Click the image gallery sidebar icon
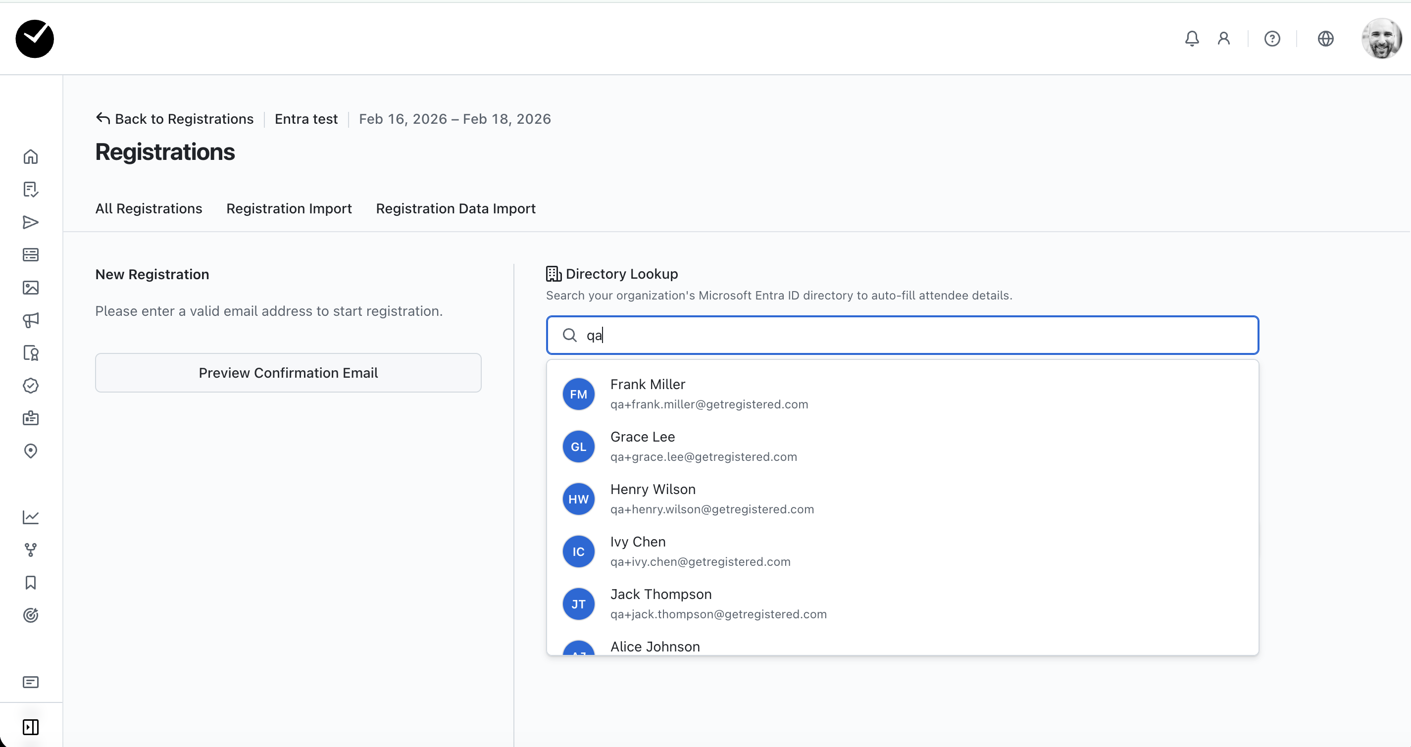Image resolution: width=1411 pixels, height=747 pixels. 31,288
